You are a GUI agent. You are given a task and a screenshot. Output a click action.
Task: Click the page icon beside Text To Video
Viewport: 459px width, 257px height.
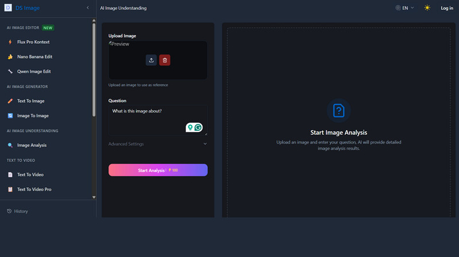tap(10, 175)
